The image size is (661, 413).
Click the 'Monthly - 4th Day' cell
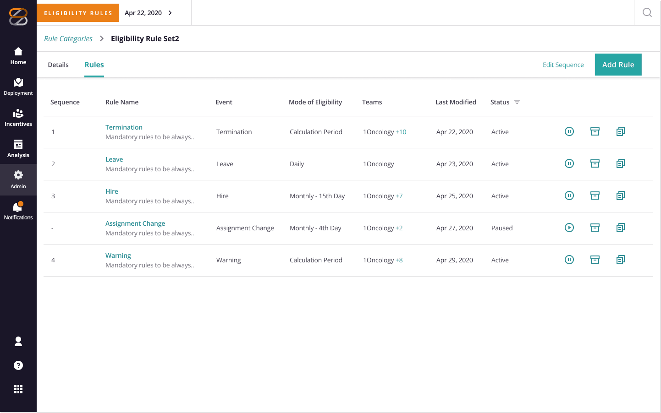click(315, 228)
